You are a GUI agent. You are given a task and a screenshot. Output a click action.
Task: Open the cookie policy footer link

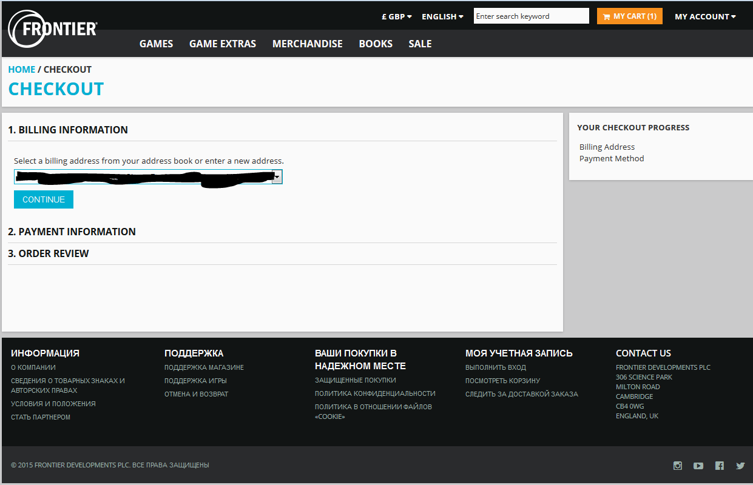tap(374, 412)
